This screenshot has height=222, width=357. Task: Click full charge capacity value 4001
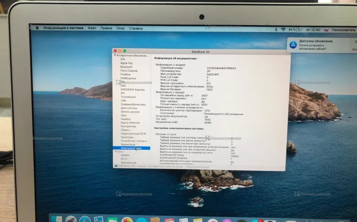tap(205, 104)
